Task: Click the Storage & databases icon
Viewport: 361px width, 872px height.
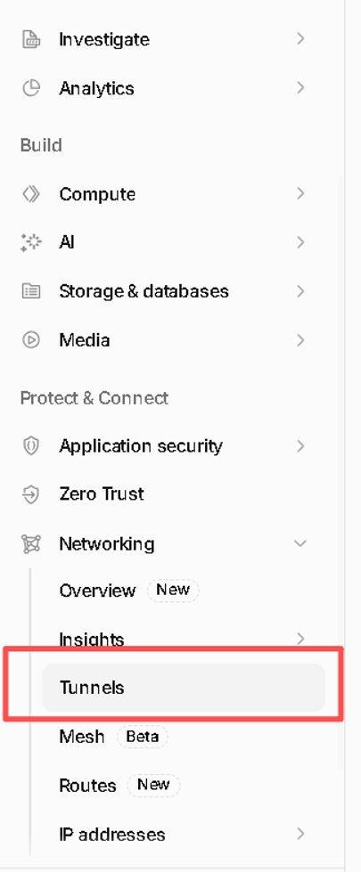Action: [x=30, y=291]
